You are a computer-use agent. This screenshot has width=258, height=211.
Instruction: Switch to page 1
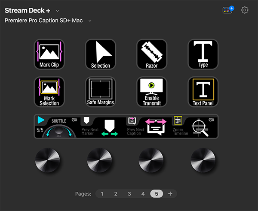[x=102, y=194]
